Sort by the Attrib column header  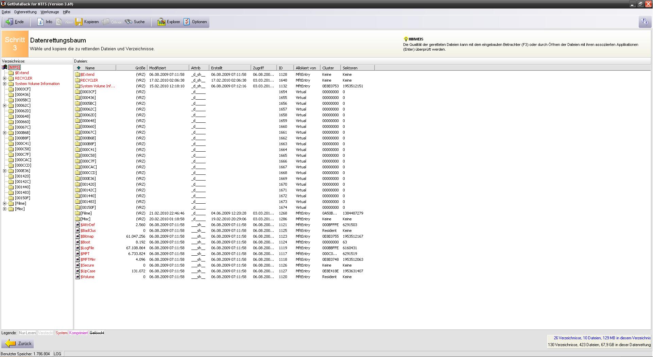click(199, 68)
